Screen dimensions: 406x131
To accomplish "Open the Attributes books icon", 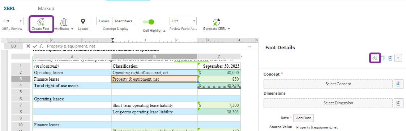I will 63,22.
